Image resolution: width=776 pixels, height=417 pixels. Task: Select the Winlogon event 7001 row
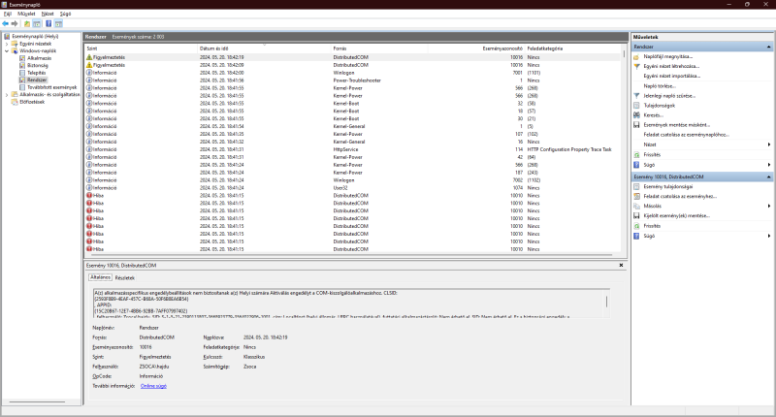point(352,73)
